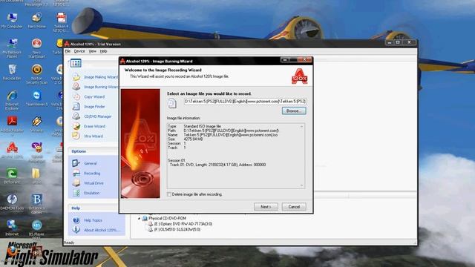
Task: Select Optiarc DVD RW AD-7173A drive
Action: (x=183, y=224)
